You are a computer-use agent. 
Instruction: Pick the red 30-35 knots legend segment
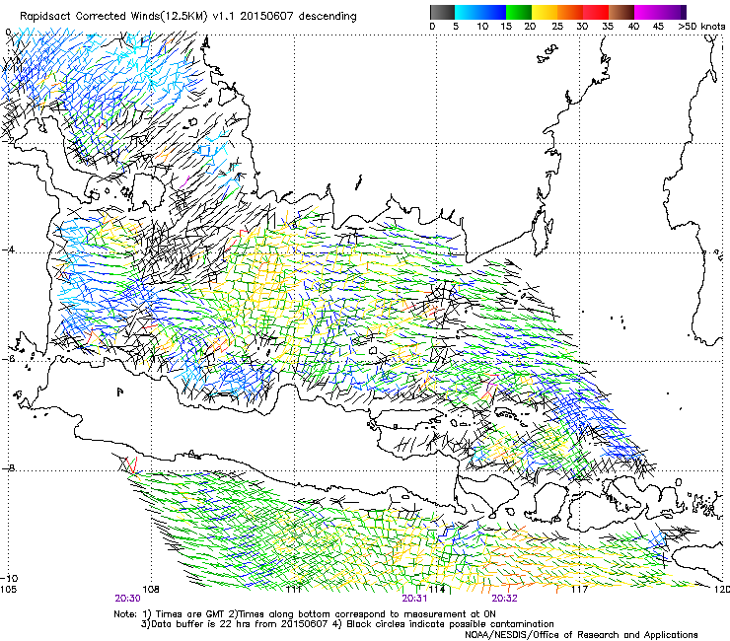(596, 12)
